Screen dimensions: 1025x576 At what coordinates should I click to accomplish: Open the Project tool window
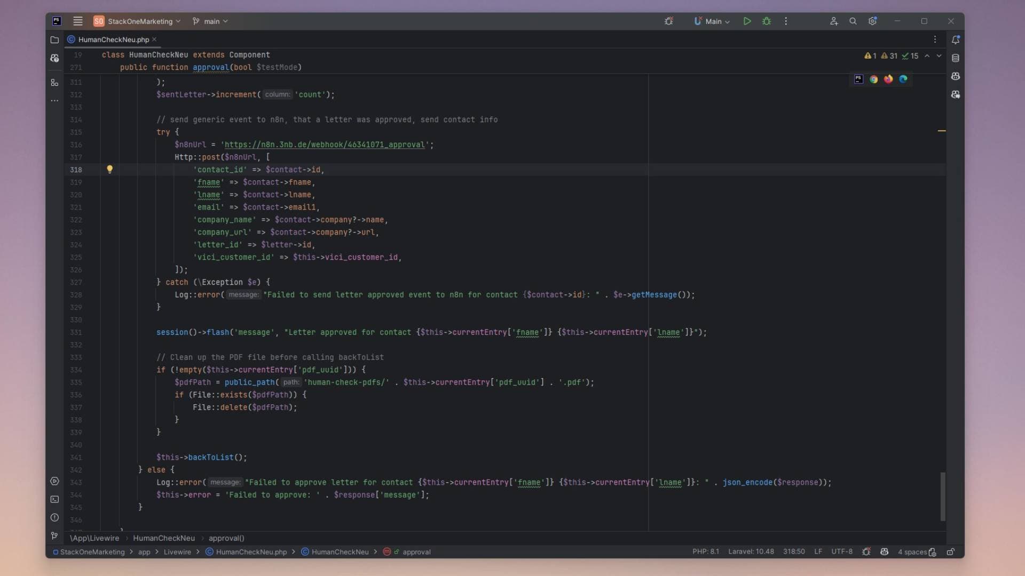[x=54, y=39]
